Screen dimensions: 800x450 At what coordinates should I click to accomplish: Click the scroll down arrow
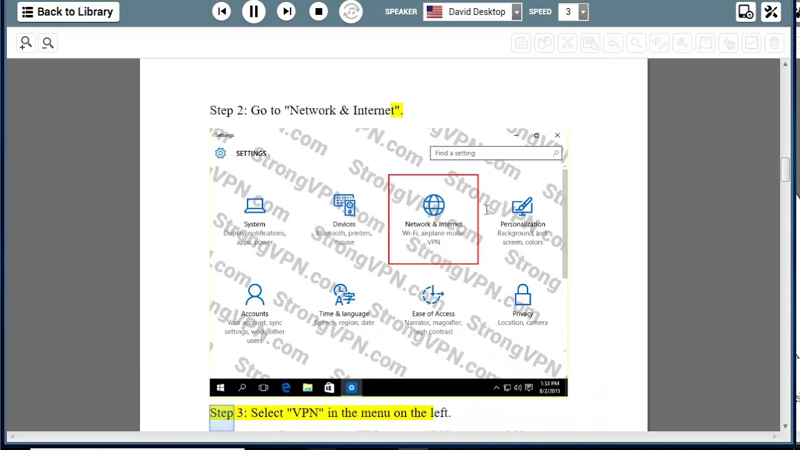tap(785, 426)
